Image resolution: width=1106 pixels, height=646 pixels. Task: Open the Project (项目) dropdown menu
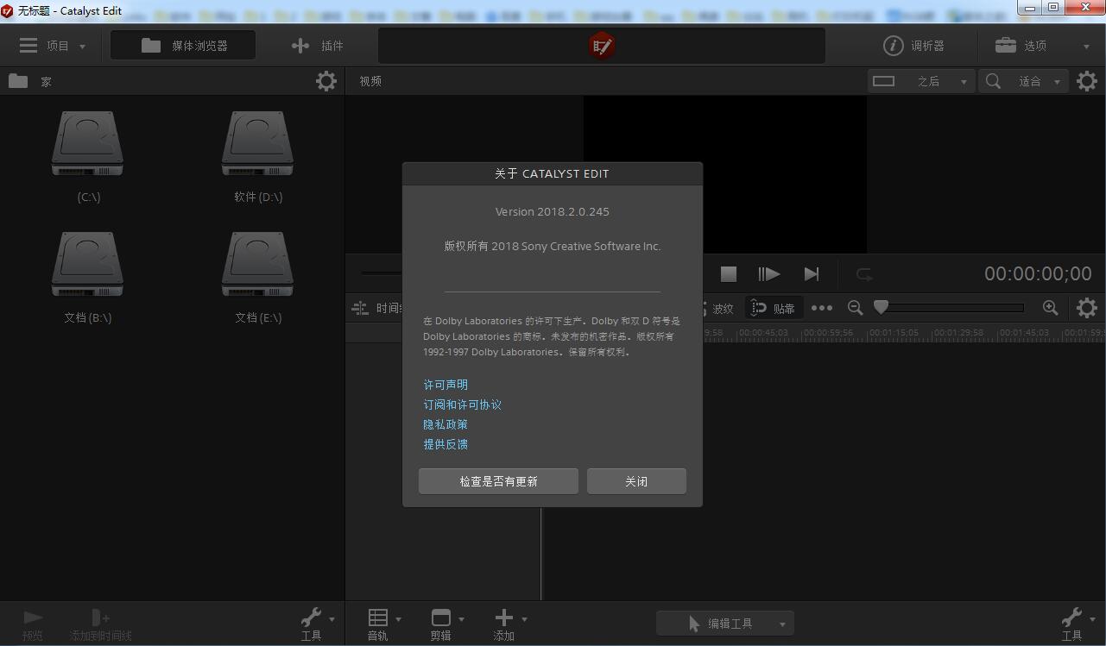click(x=53, y=46)
